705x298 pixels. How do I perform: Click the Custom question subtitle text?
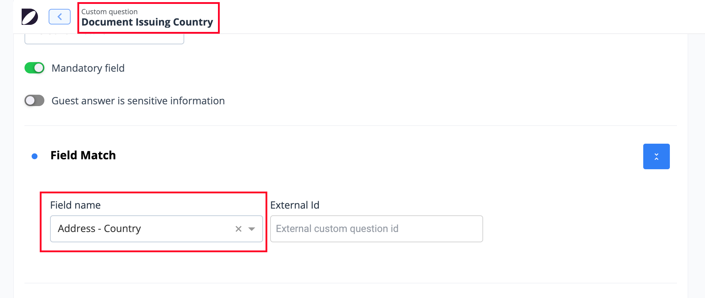click(109, 12)
